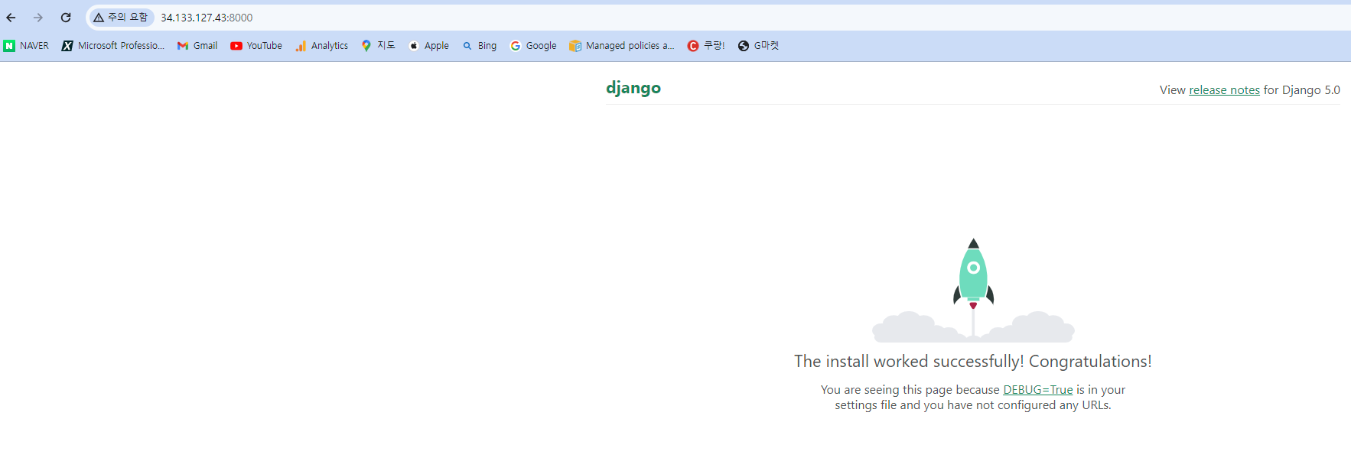Click the address bar showing 34.133.127.43:8000

(x=689, y=18)
